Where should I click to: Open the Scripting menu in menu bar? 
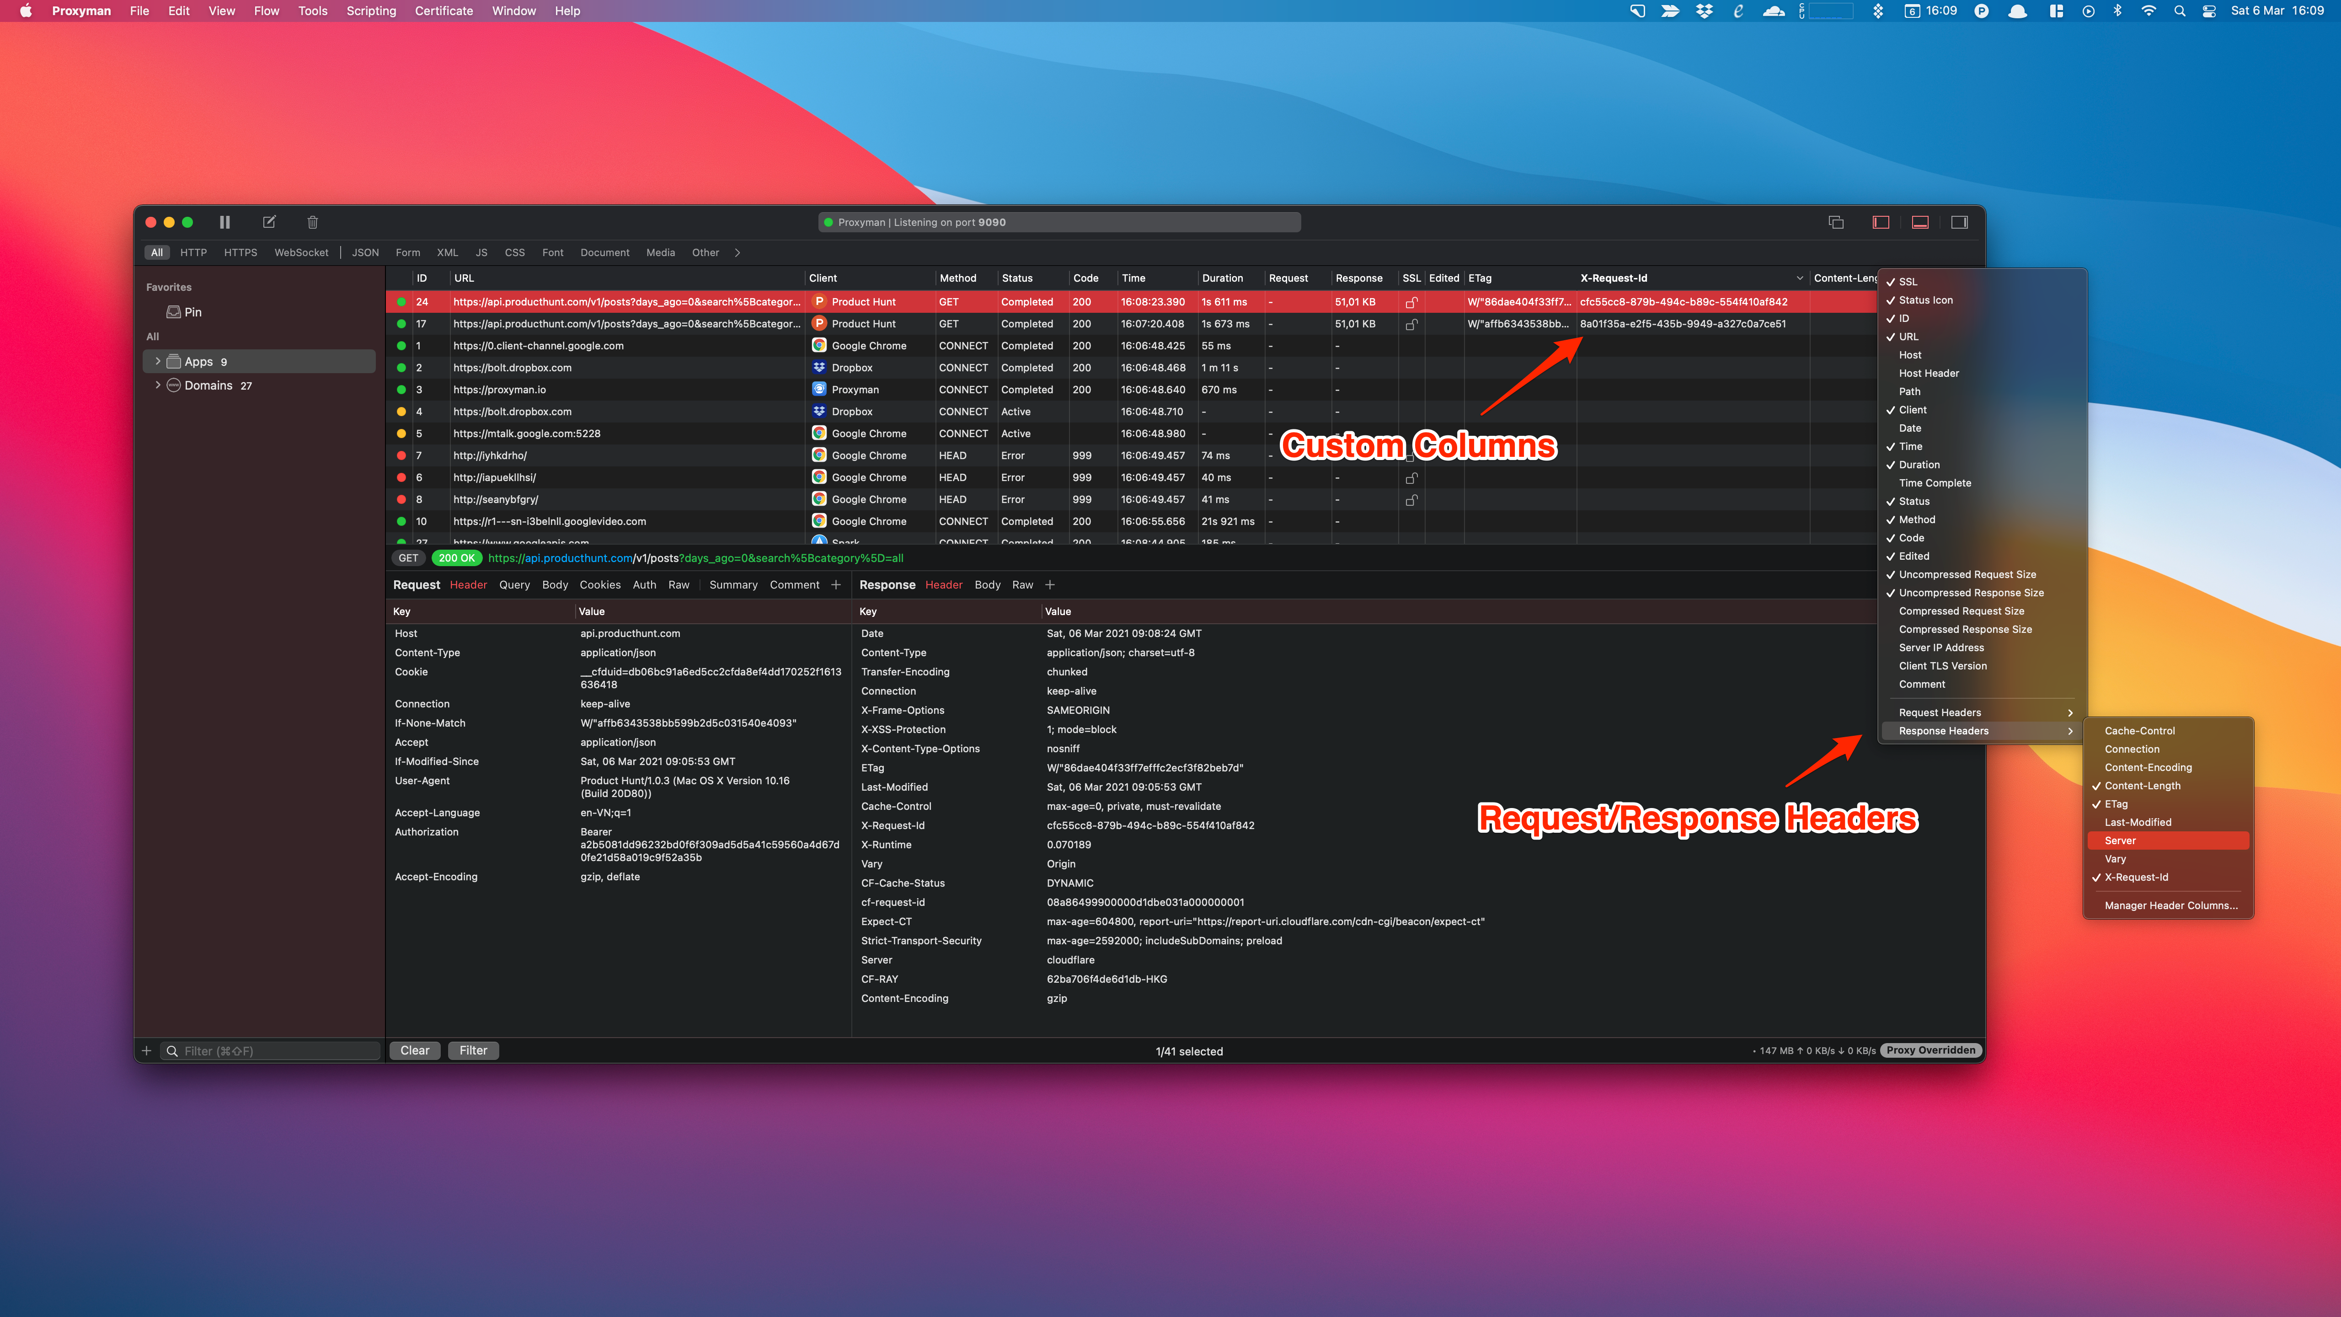371,11
